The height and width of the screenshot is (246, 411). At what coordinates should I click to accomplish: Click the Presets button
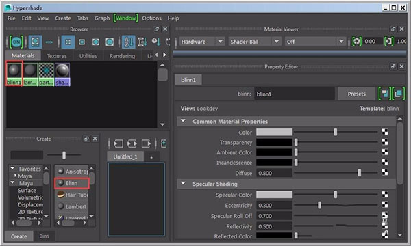(356, 94)
